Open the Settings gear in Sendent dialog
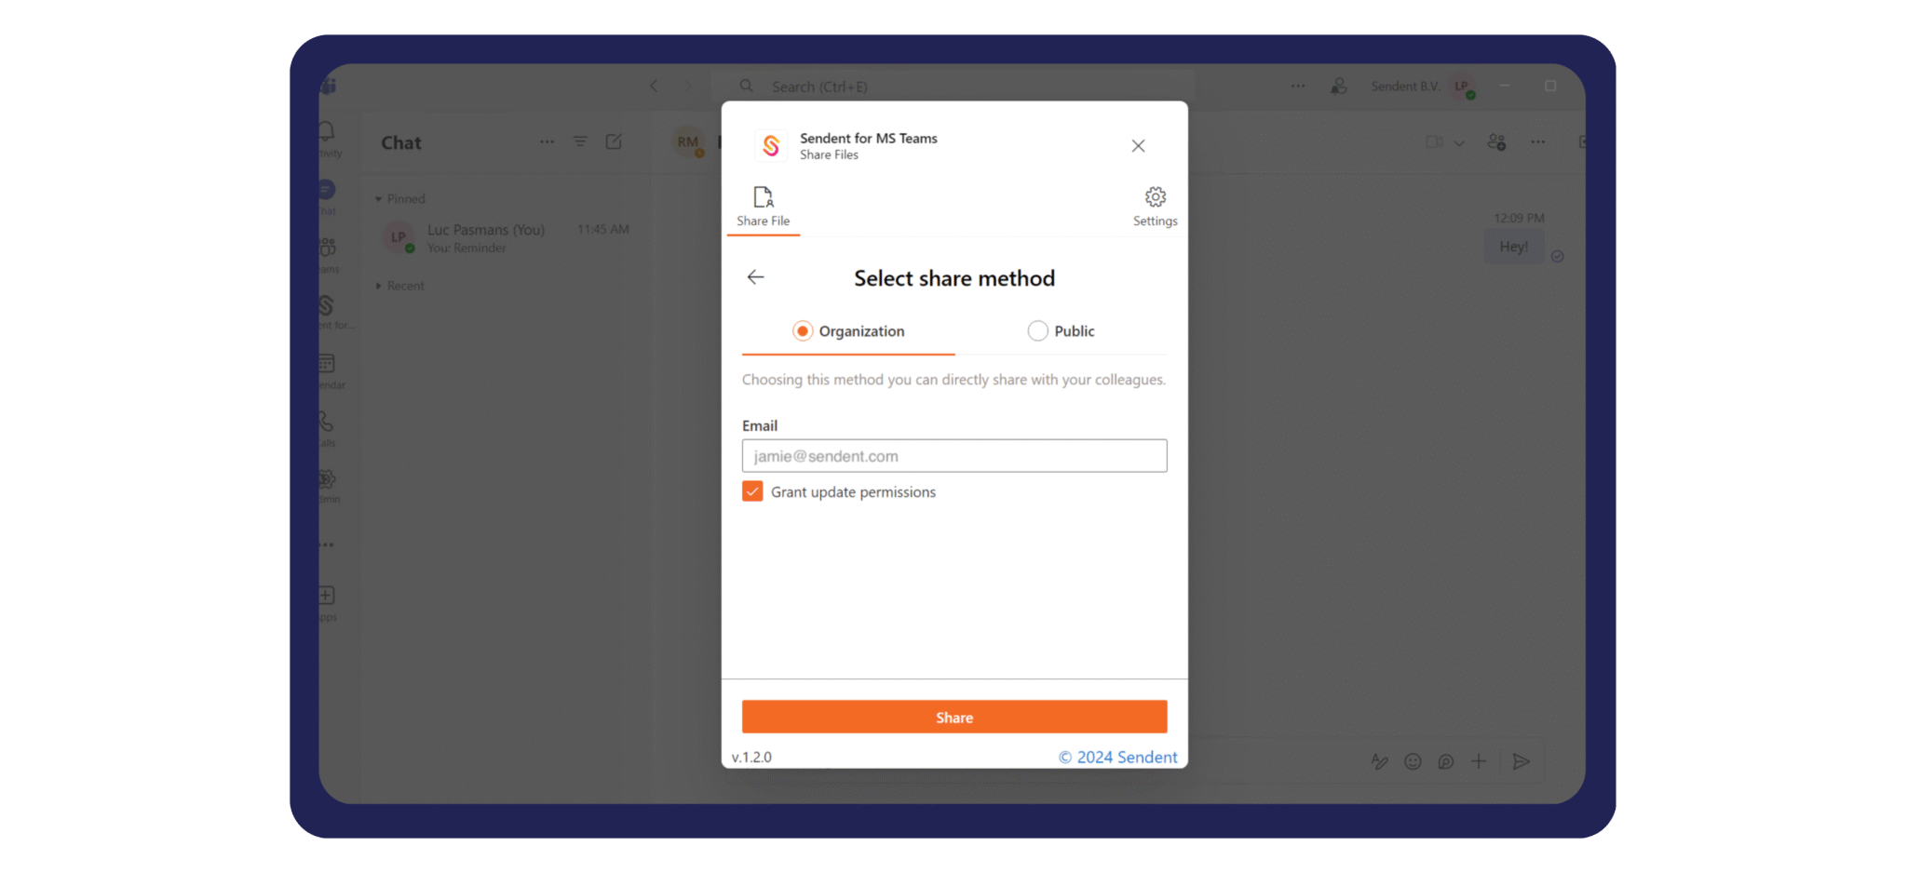The height and width of the screenshot is (873, 1907). [x=1155, y=197]
